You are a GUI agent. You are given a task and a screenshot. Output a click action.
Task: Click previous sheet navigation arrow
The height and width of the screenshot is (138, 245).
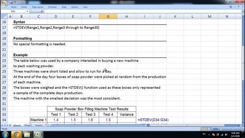coord(5,125)
